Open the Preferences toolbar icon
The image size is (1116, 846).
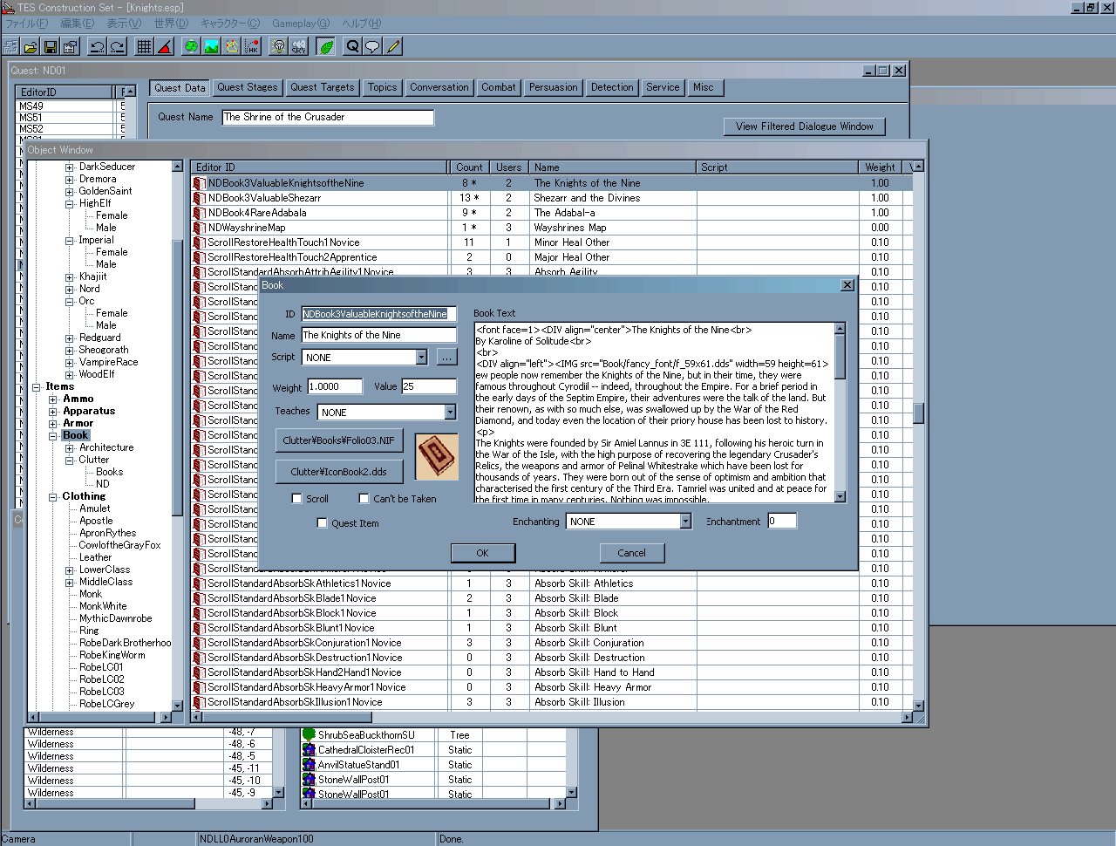point(71,46)
